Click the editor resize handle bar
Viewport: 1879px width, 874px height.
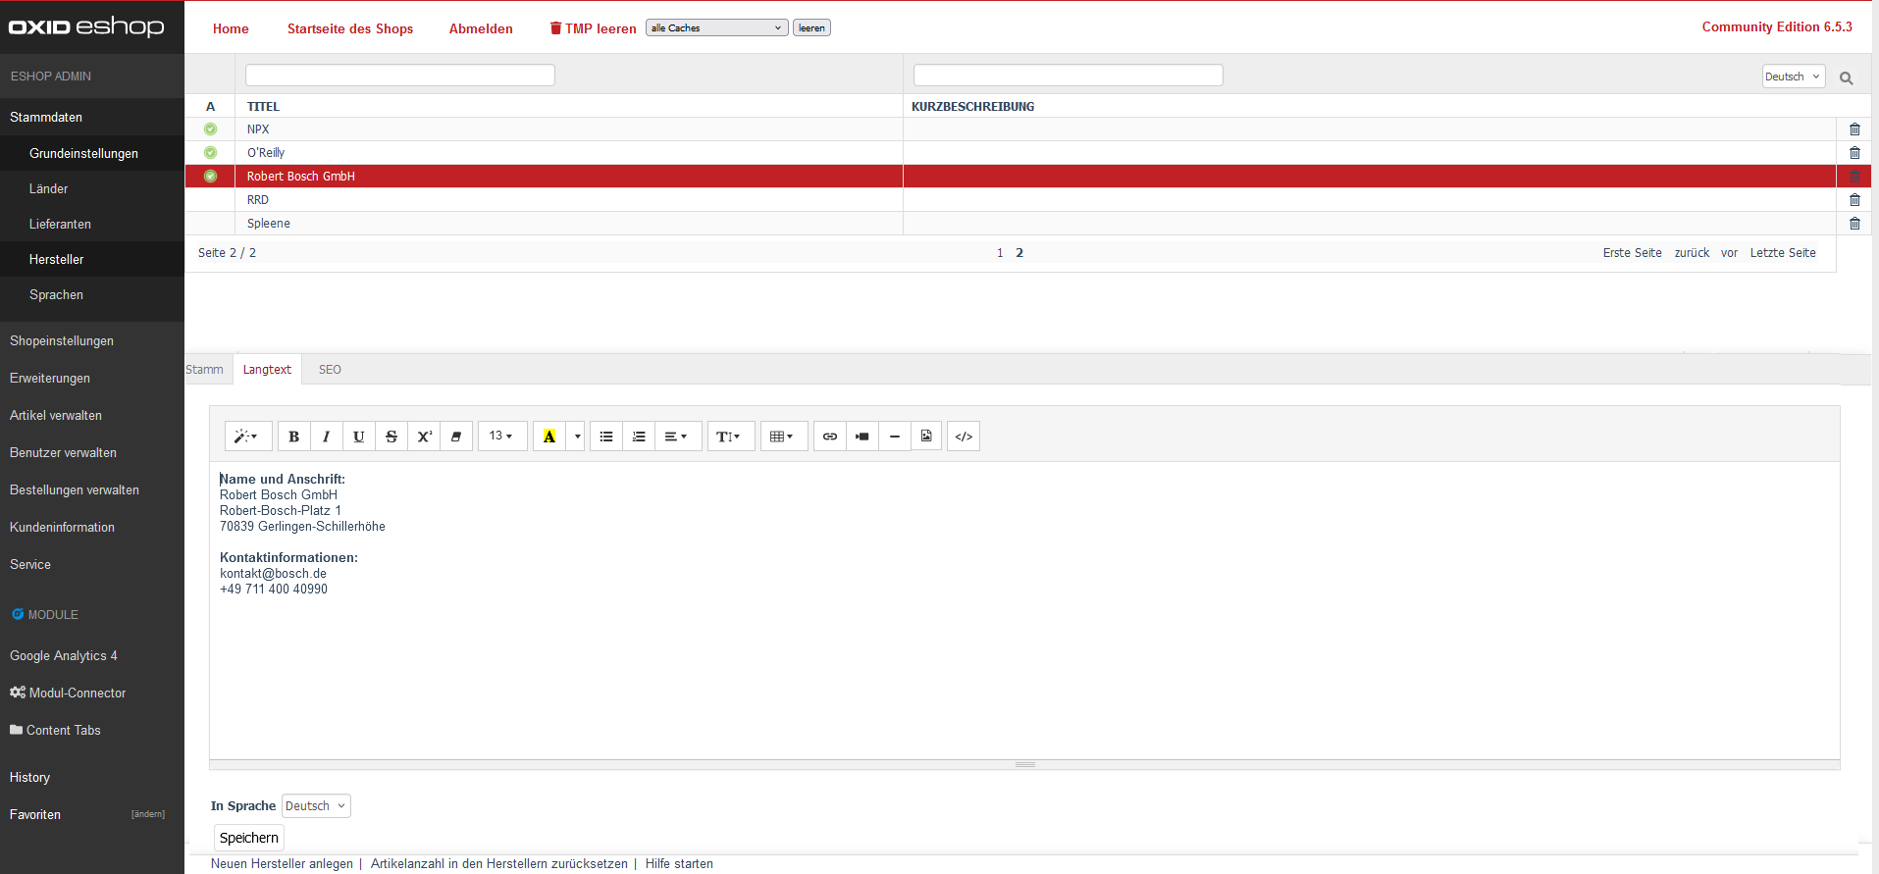point(1024,764)
